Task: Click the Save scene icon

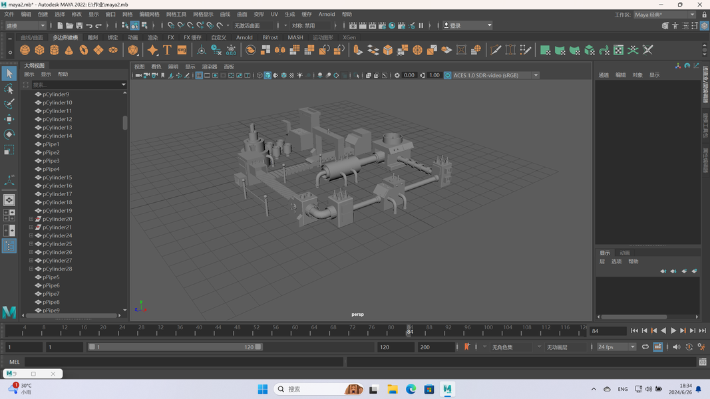Action: click(79, 26)
